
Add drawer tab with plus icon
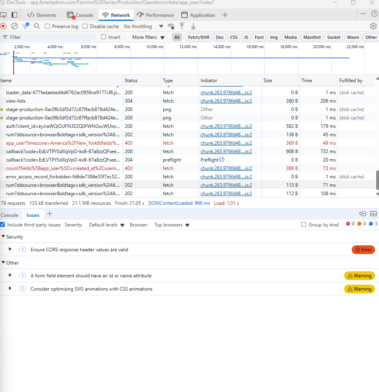click(50, 214)
